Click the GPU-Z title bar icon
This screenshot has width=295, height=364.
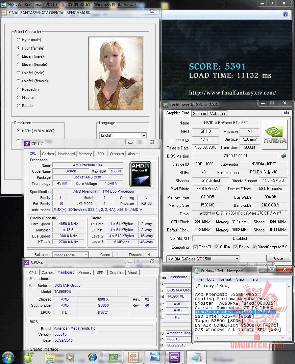pyautogui.click(x=165, y=105)
